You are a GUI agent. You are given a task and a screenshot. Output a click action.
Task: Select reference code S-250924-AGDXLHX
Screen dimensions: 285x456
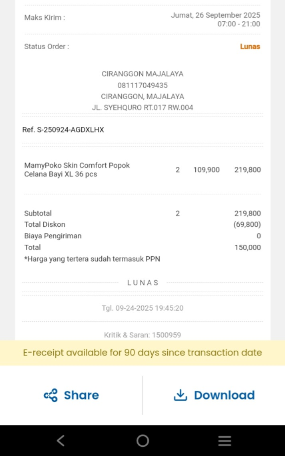(x=63, y=130)
